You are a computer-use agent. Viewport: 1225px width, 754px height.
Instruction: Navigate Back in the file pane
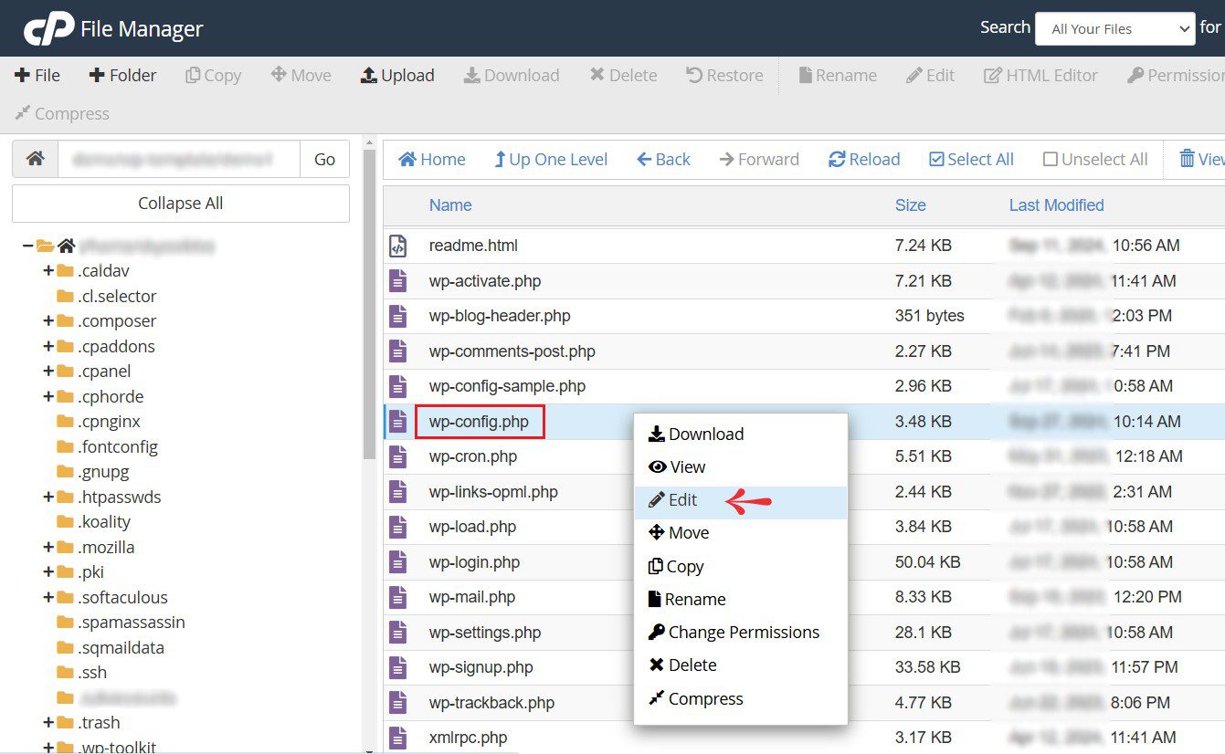coord(663,160)
